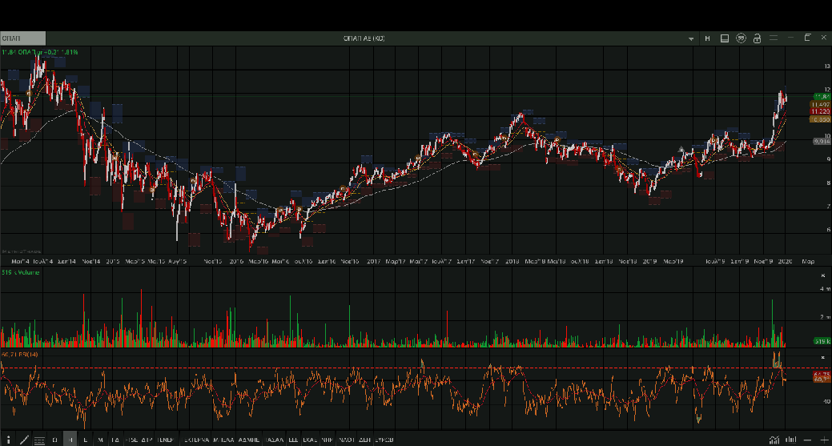This screenshot has width=832, height=446.
Task: Click the ΟΠΑΠ symbol input field
Action: coord(23,38)
